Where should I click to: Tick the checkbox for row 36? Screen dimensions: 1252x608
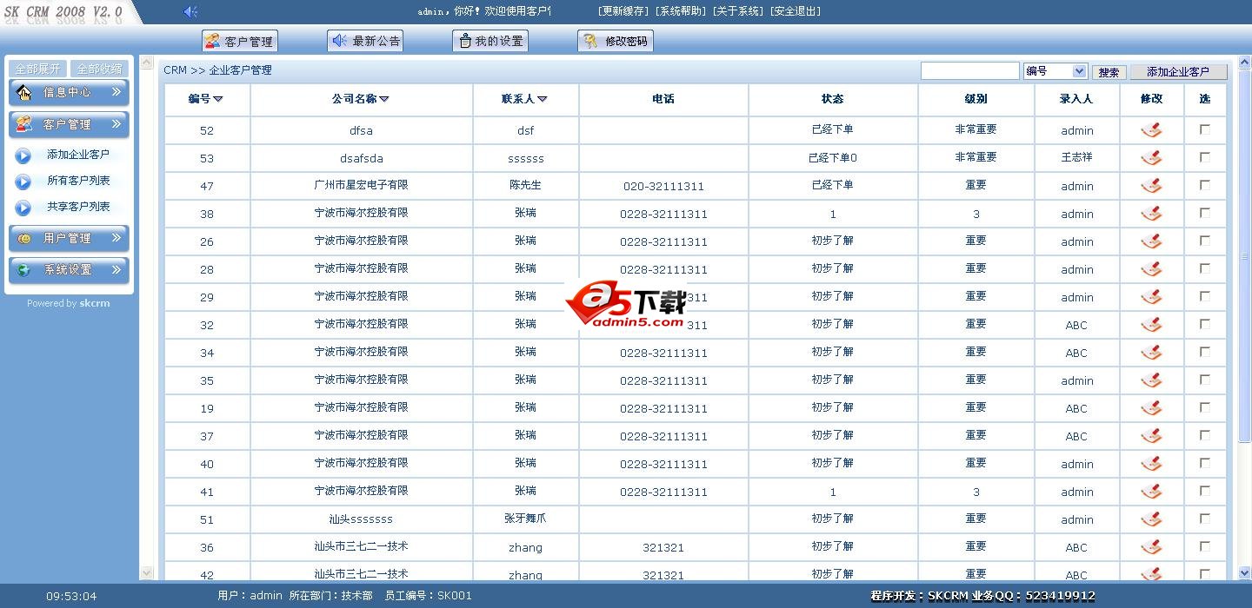point(1205,546)
